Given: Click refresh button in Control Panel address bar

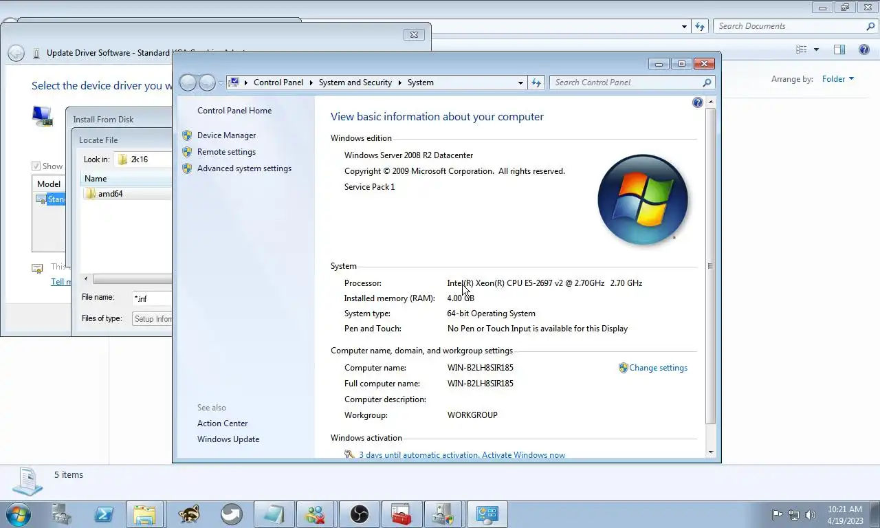Looking at the screenshot, I should 537,82.
